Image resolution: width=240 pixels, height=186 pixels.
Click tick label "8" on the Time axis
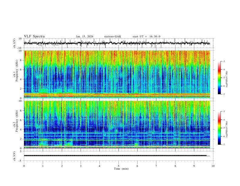coord(175,166)
